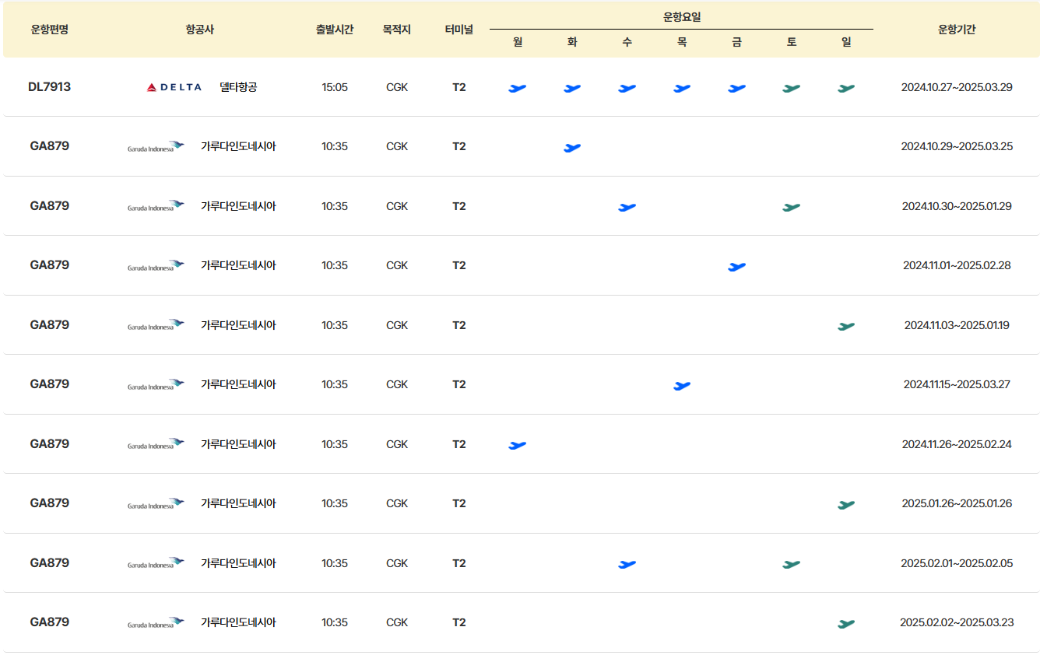
Task: Click the period 2025.02.02~2025.03.23
Action: 957,622
